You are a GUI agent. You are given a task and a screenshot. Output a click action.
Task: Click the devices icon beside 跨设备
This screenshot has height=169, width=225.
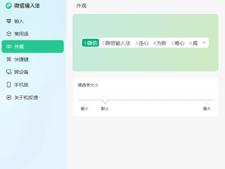click(x=9, y=72)
